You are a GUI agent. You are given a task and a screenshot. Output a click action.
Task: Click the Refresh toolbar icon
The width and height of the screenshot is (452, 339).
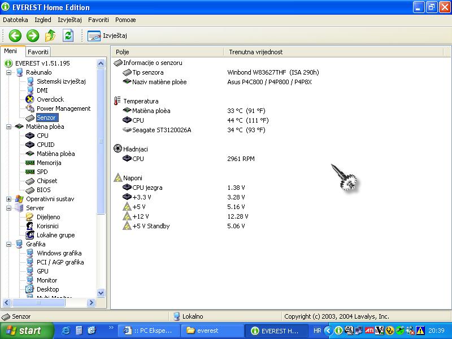pyautogui.click(x=68, y=36)
